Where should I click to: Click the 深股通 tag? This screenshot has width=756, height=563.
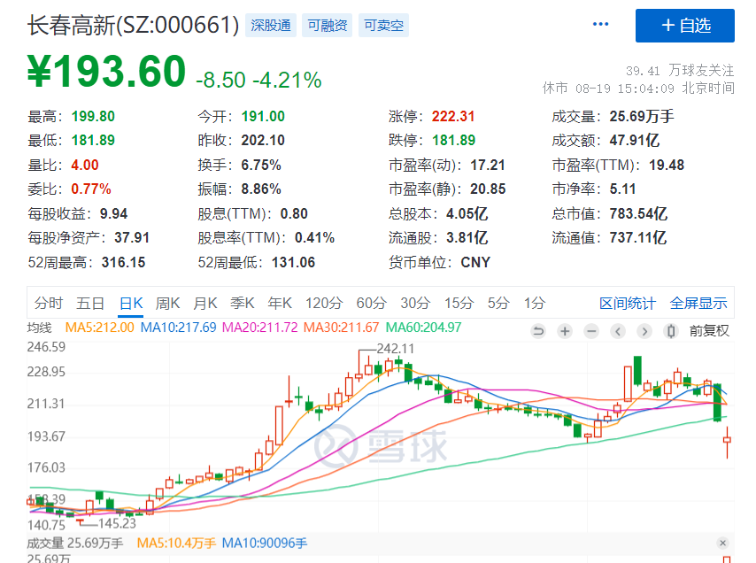point(271,25)
